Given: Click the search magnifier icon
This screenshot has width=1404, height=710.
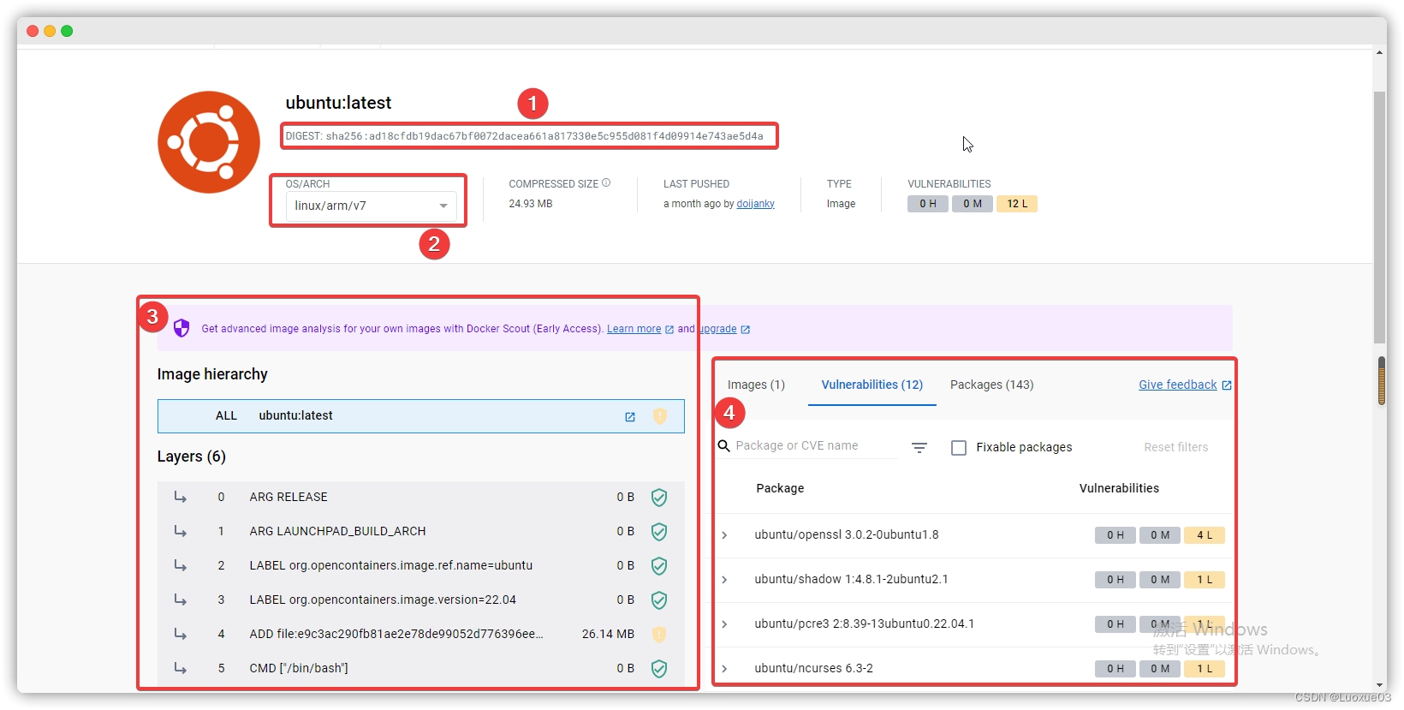Looking at the screenshot, I should click(724, 446).
